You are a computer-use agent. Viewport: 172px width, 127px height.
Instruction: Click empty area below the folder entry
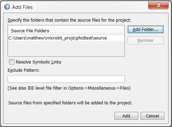pyautogui.click(x=66, y=48)
